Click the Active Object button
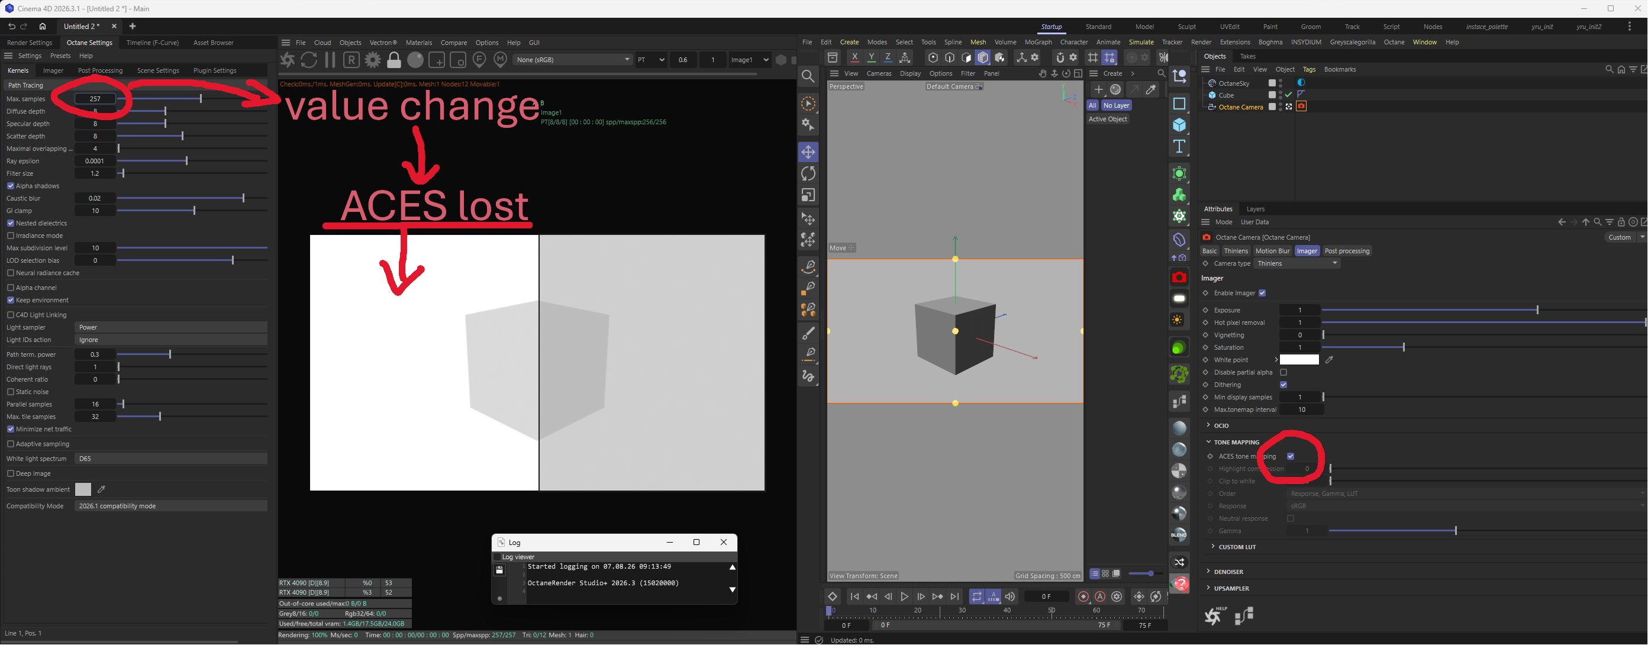Image resolution: width=1648 pixels, height=645 pixels. (1108, 119)
